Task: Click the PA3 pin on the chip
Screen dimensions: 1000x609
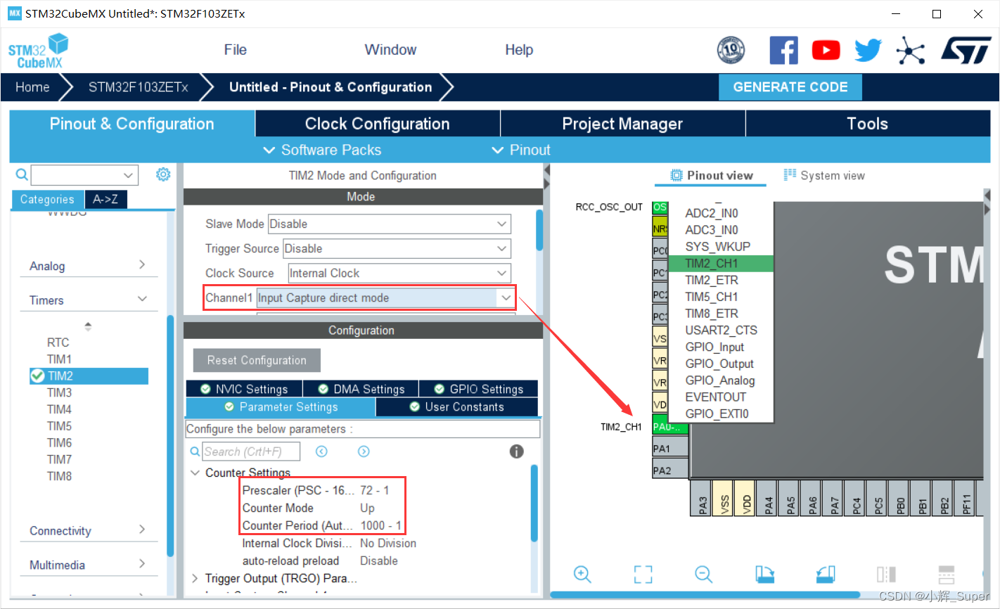Action: (702, 498)
